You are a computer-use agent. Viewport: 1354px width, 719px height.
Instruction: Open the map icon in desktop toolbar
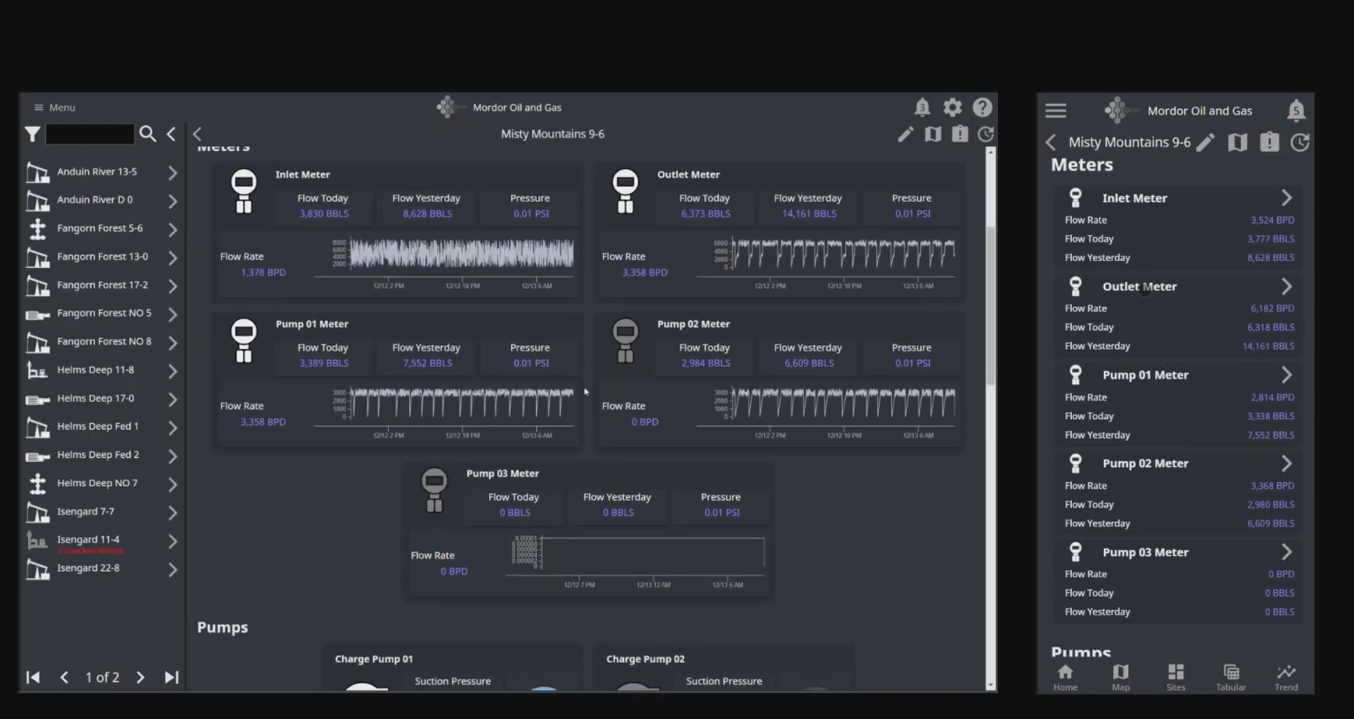tap(933, 134)
